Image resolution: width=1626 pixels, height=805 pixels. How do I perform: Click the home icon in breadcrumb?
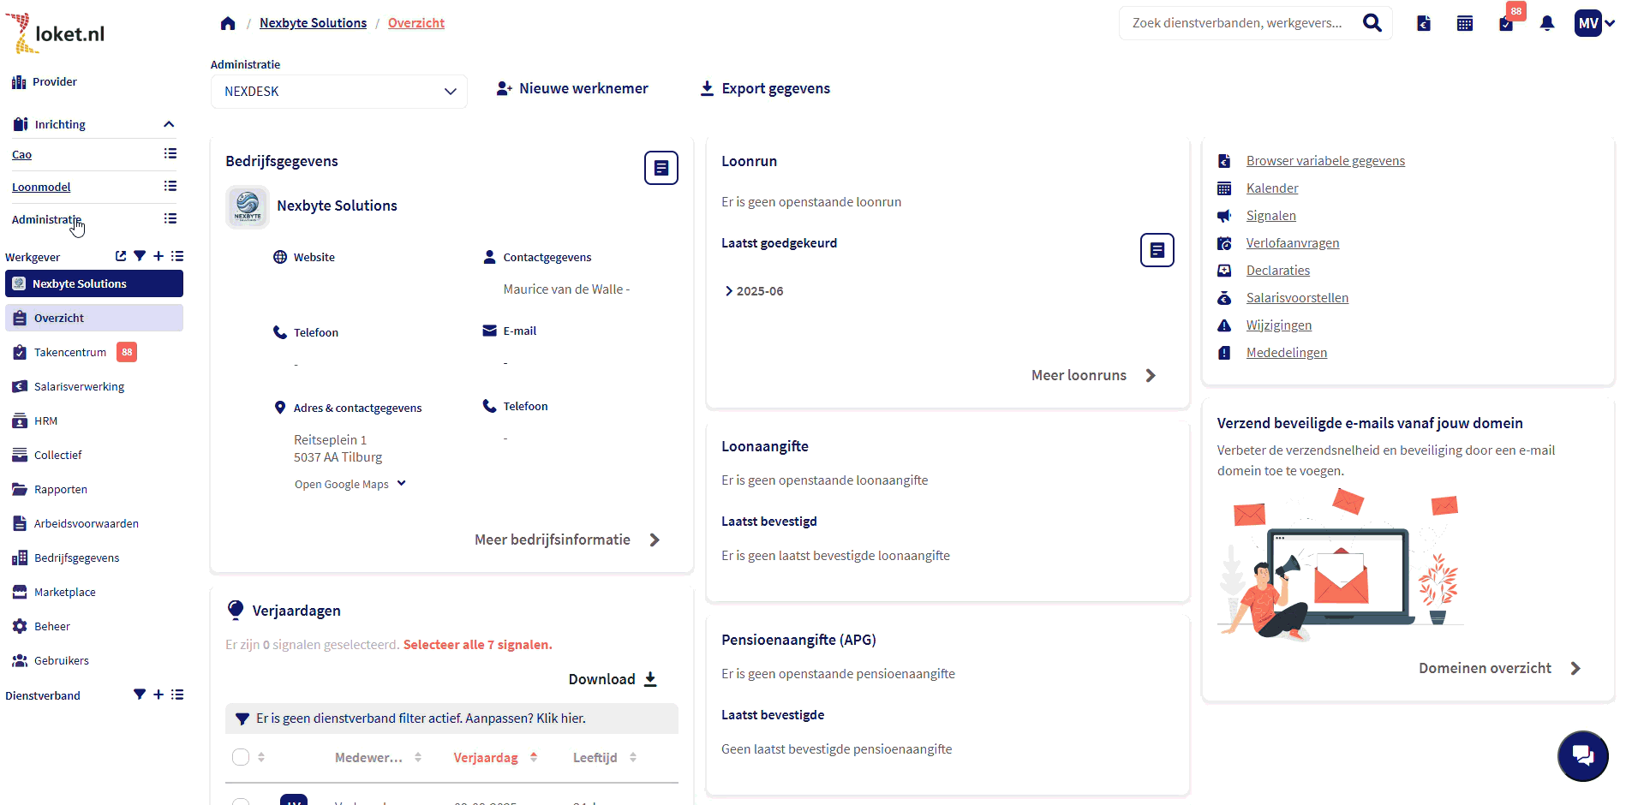click(228, 23)
